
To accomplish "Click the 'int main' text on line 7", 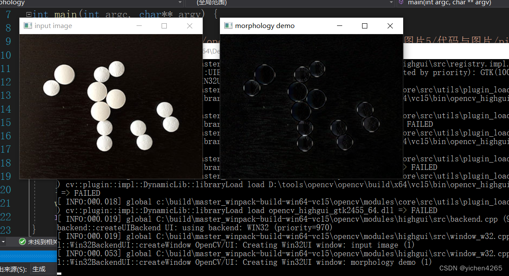I will coord(54,14).
